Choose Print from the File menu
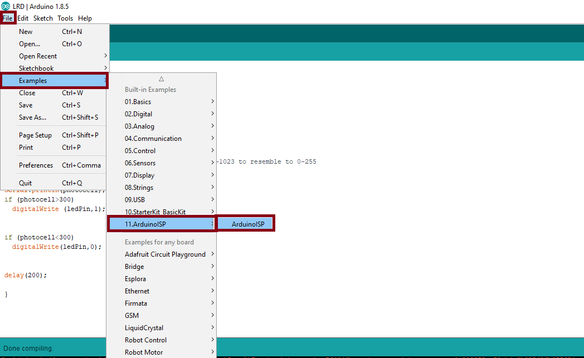584x358 pixels. (55, 148)
